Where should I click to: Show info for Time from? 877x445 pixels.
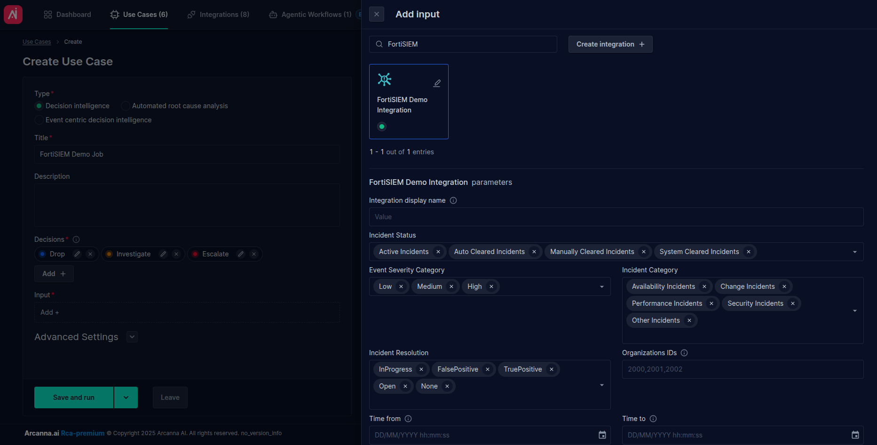point(408,419)
